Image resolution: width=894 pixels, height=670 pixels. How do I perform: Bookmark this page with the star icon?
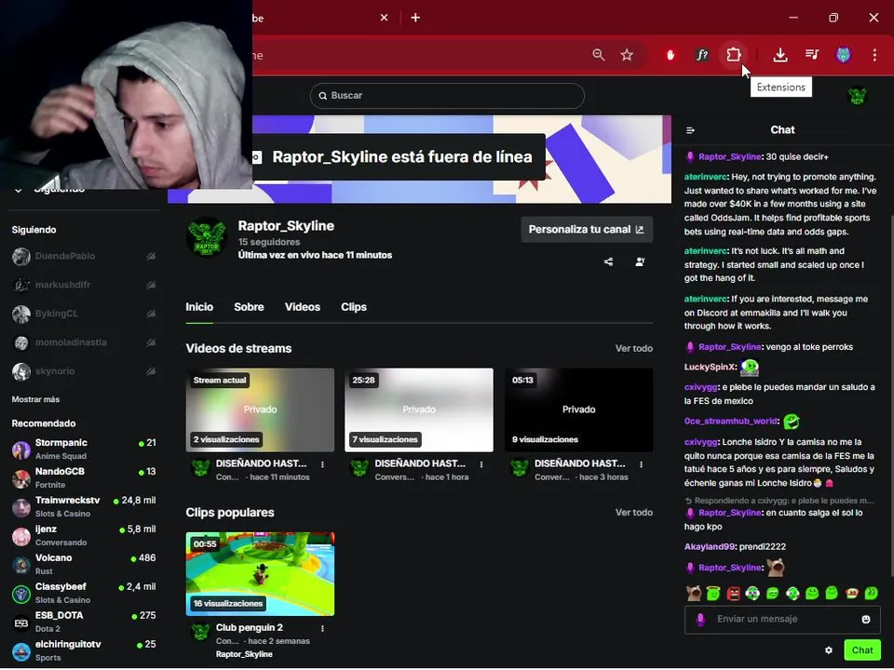coord(627,55)
